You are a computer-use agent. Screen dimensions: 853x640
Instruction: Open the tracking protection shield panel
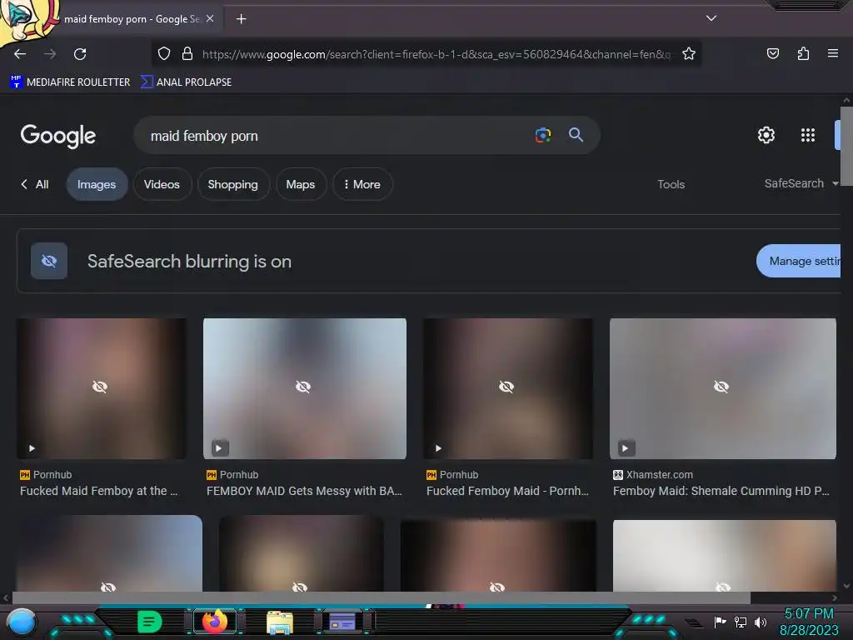pyautogui.click(x=164, y=54)
